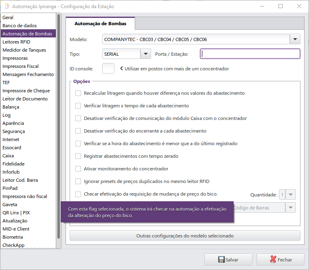The height and width of the screenshot is (270, 309).
Task: Open the Quantidade dropdown arrow
Action: pos(290,194)
